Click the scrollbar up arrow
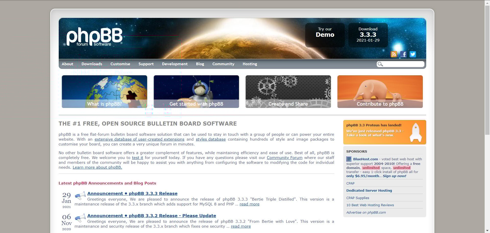 tap(487, 2)
